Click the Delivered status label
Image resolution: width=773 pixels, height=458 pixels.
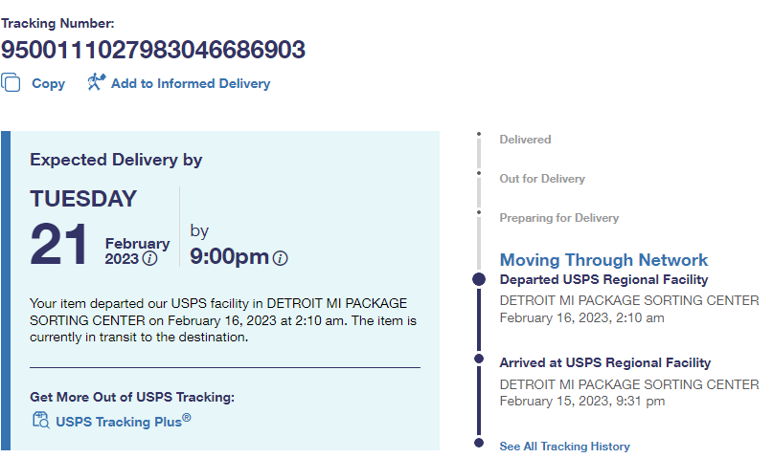coord(525,140)
